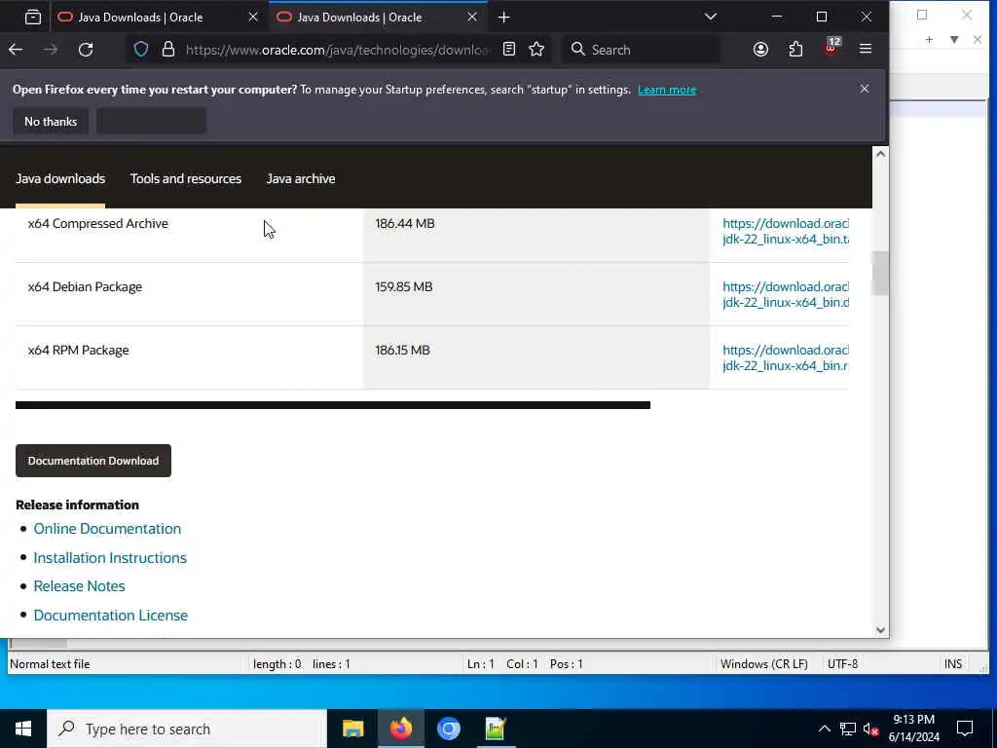The image size is (997, 748).
Task: Click page scrollbar down arrow
Action: pos(880,630)
